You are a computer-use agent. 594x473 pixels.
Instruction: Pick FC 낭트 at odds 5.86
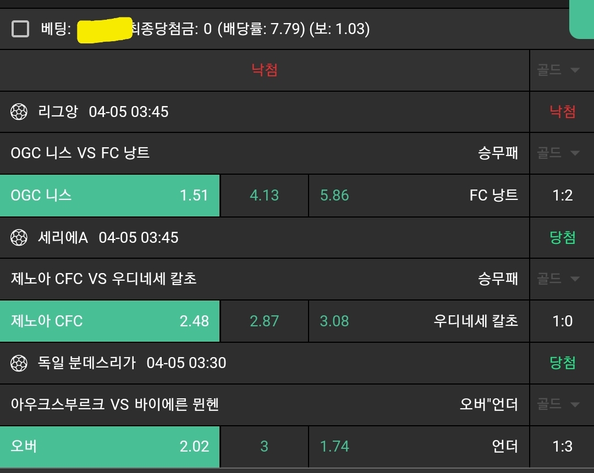tap(418, 196)
